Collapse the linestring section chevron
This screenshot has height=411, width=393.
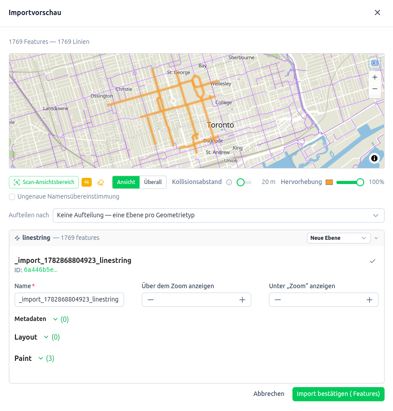click(376, 238)
